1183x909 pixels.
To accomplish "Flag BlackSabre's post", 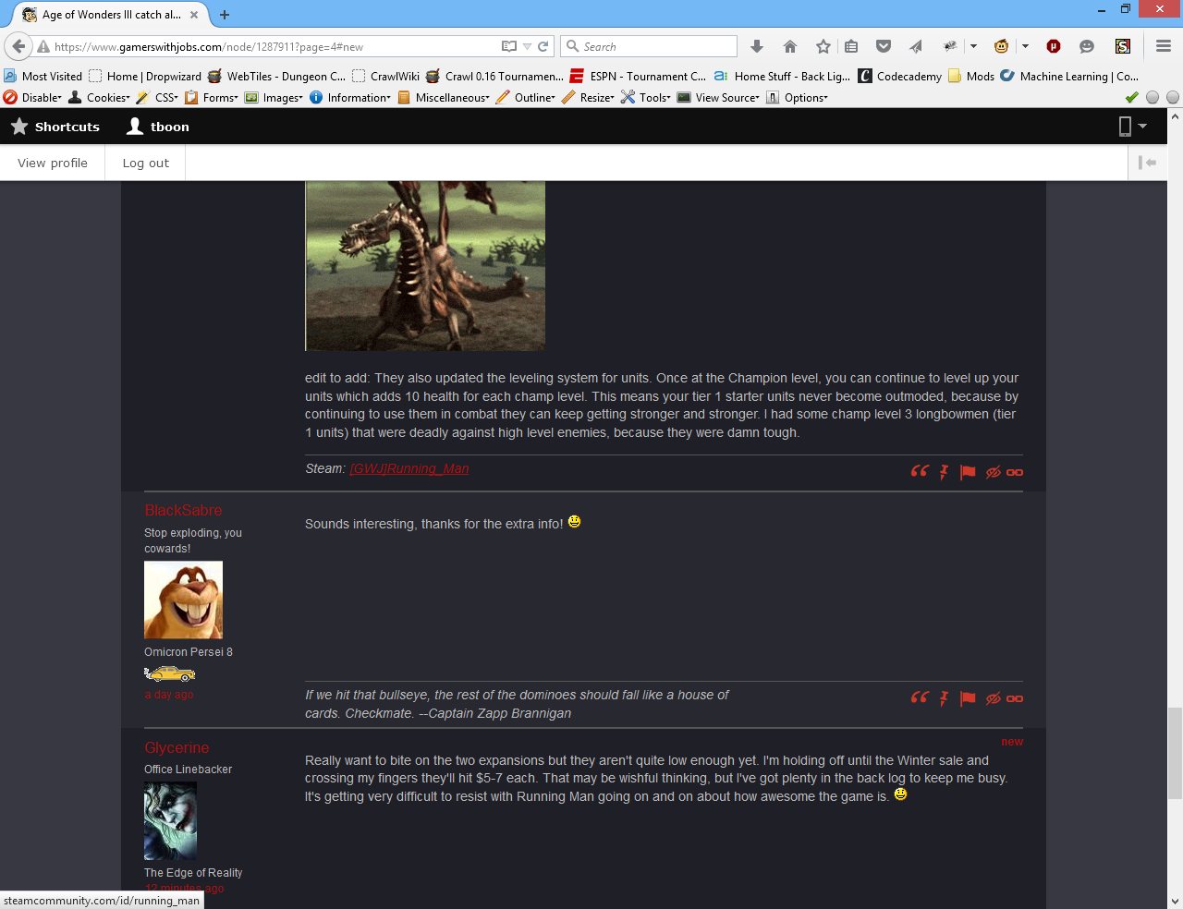I will [968, 698].
